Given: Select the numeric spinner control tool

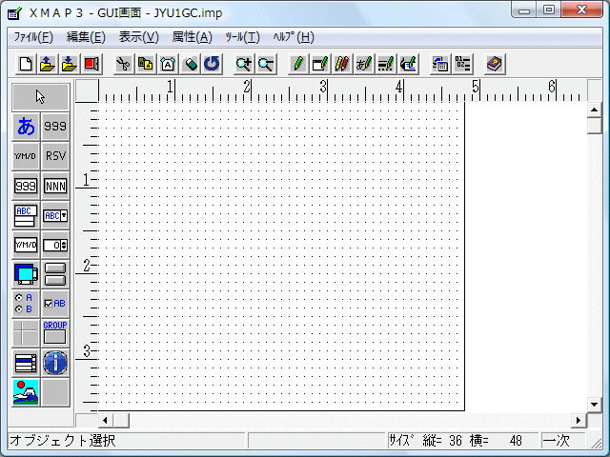Looking at the screenshot, I should [x=55, y=245].
